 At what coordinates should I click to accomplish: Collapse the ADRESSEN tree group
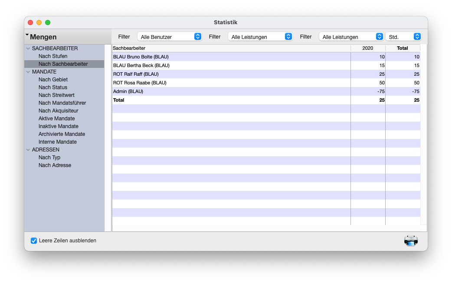[28, 150]
